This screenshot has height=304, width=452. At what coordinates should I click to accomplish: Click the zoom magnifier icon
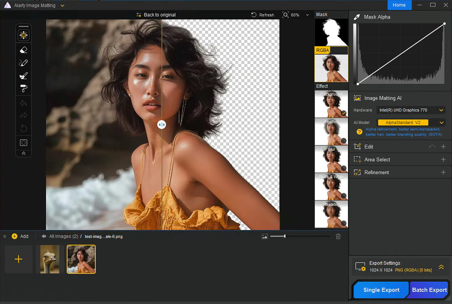click(286, 15)
